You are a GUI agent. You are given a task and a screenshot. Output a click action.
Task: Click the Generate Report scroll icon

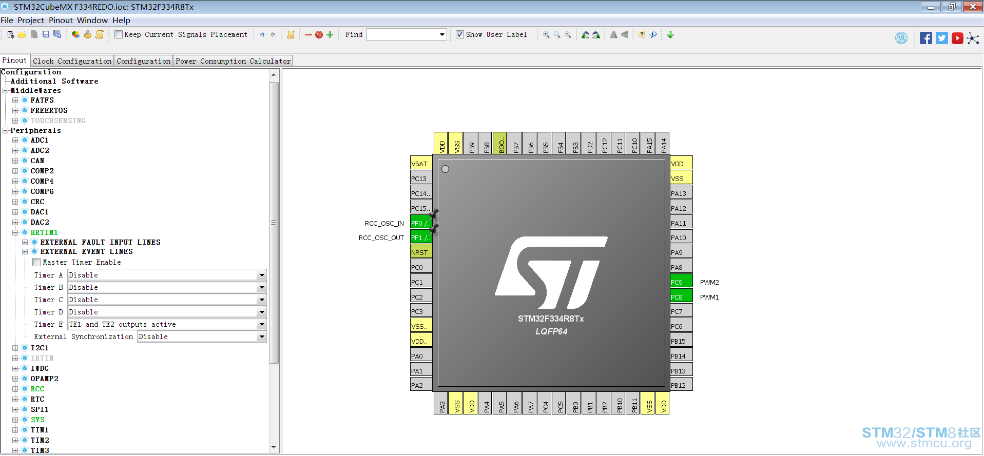point(100,35)
